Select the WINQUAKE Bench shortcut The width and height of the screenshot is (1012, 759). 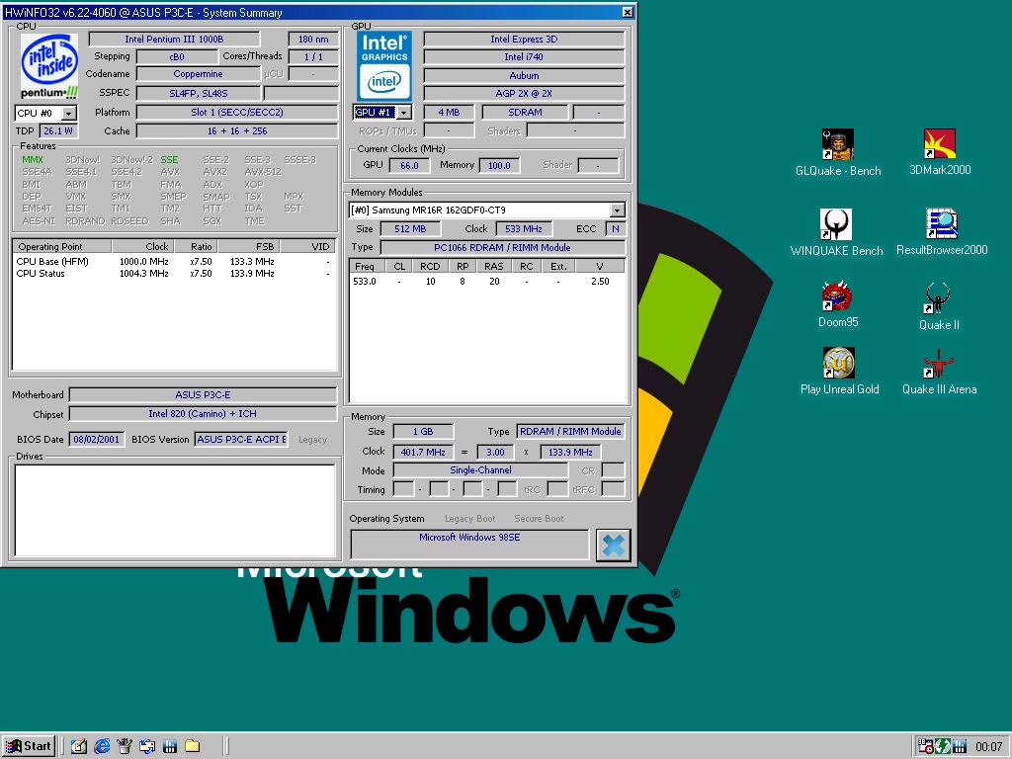(836, 233)
